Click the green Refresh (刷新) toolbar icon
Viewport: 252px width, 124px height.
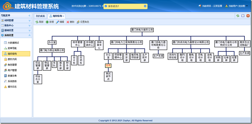click(37, 22)
